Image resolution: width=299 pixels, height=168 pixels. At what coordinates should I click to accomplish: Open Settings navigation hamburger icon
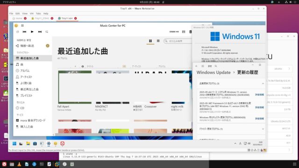coord(203,66)
